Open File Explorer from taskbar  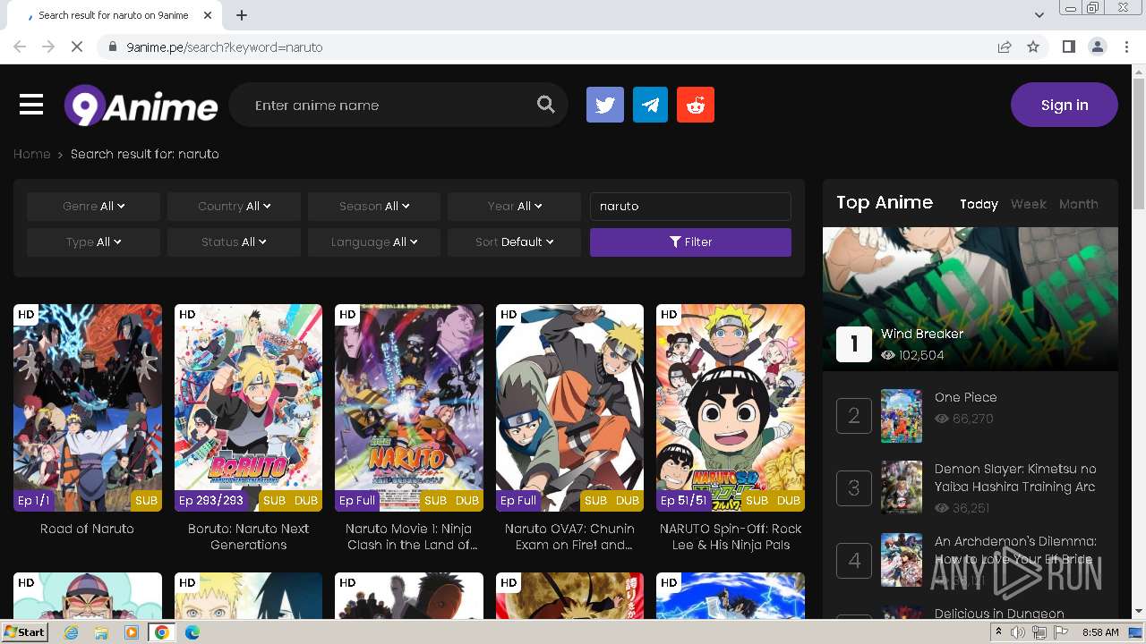[x=101, y=632]
